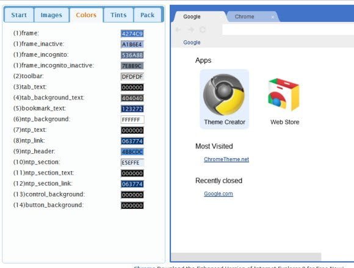Open the Web Store app icon
The height and width of the screenshot is (268, 354).
[x=284, y=95]
